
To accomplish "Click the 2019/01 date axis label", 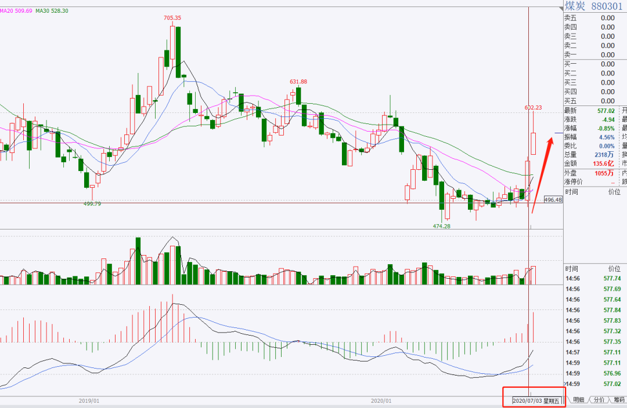I will (89, 401).
